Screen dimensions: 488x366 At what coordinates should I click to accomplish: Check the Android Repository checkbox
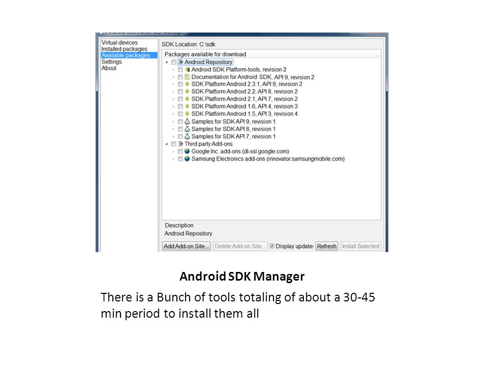click(174, 62)
